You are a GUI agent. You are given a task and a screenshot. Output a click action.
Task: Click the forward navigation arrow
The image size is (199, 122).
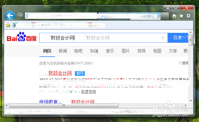[x=20, y=16]
